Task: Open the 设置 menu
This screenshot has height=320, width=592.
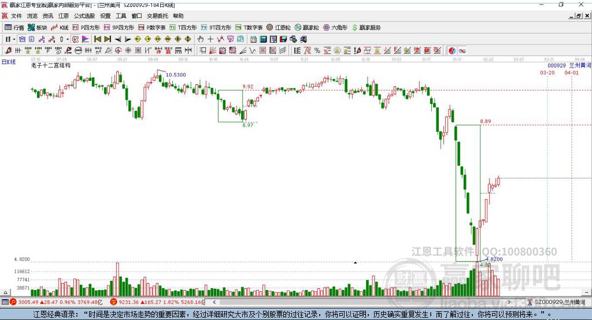Action: coord(105,16)
